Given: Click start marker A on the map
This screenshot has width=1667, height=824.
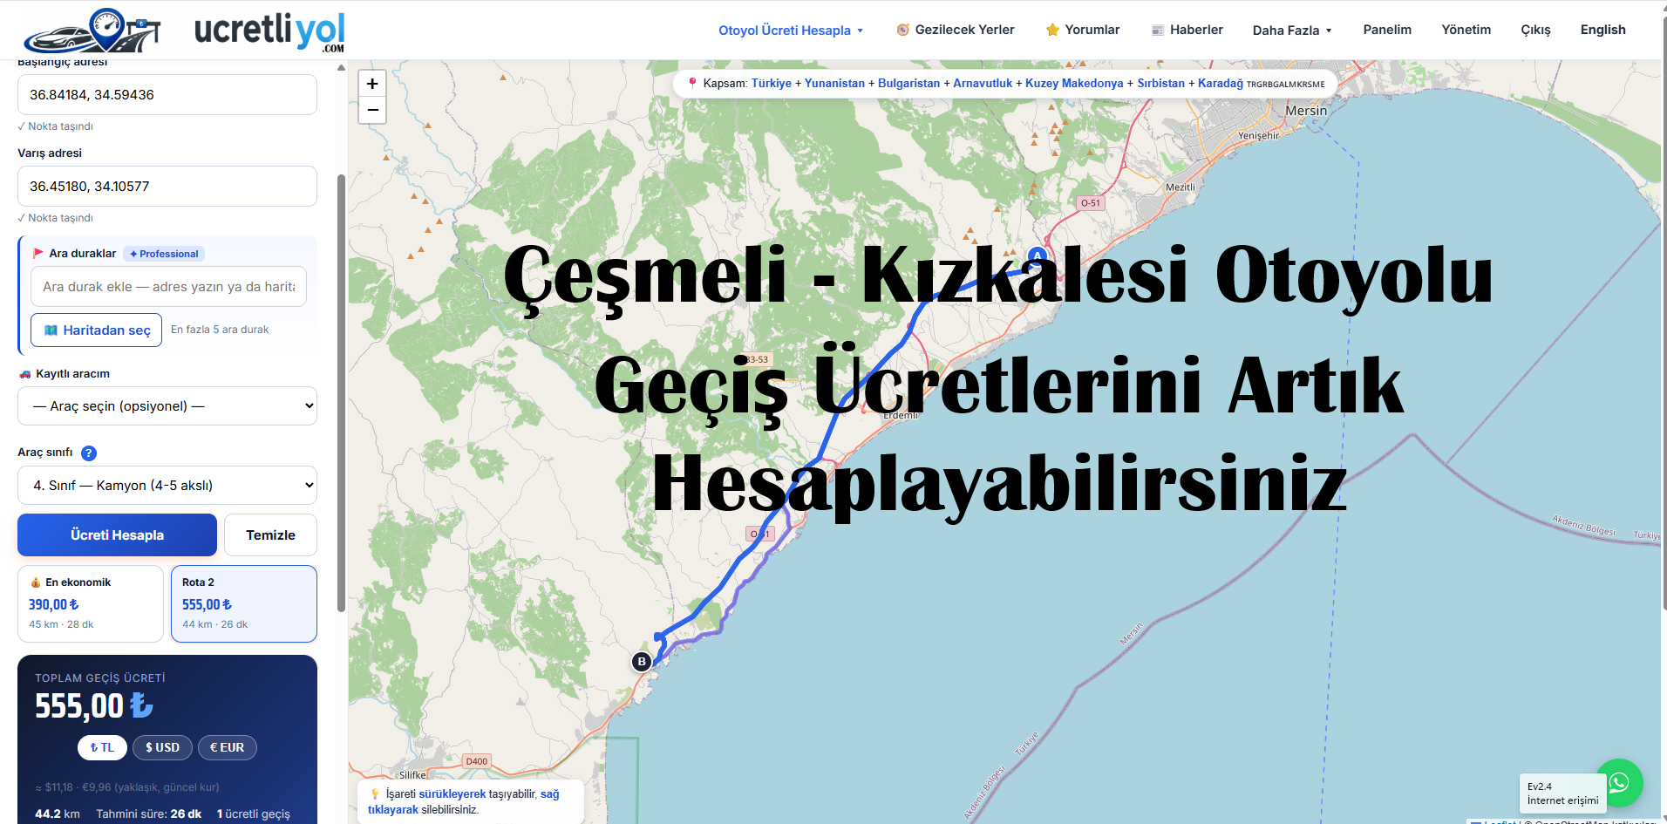Looking at the screenshot, I should pyautogui.click(x=1037, y=255).
